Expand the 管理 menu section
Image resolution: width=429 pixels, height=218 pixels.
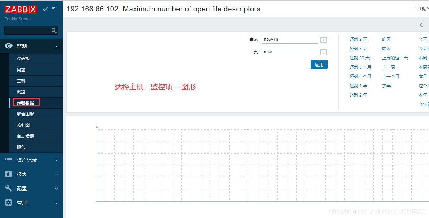[57, 203]
